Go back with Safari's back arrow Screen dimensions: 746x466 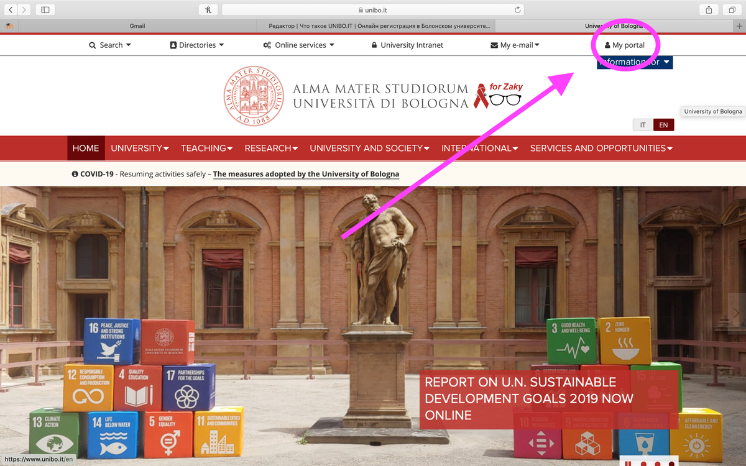point(11,9)
